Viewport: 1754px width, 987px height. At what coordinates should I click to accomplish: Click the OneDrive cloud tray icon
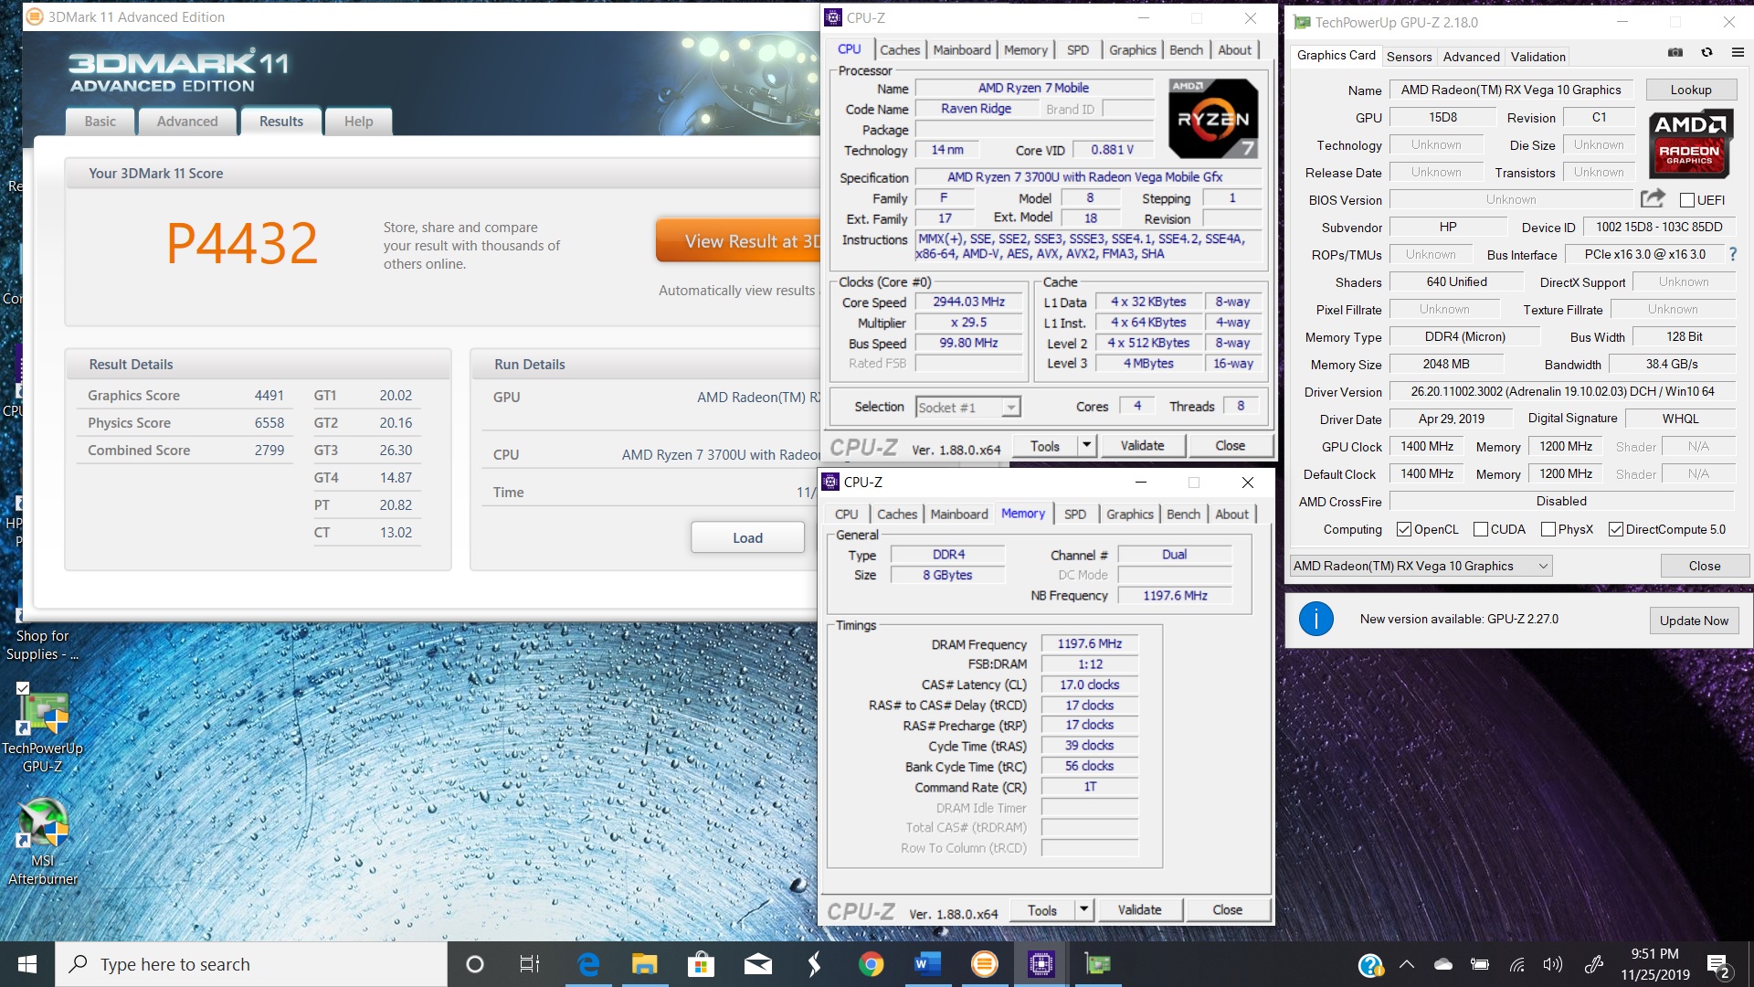1443,964
